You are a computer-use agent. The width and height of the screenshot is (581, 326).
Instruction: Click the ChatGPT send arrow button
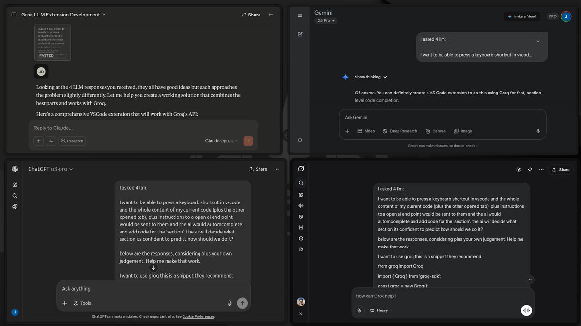(243, 303)
